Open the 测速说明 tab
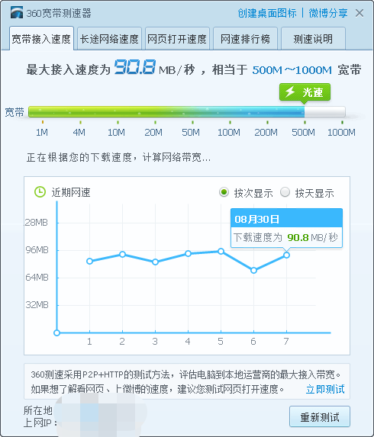 click(313, 39)
